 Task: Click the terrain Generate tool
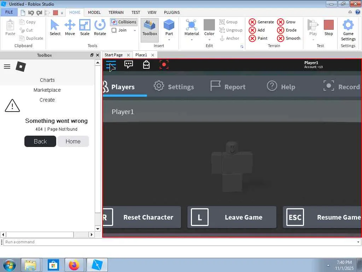pos(261,22)
